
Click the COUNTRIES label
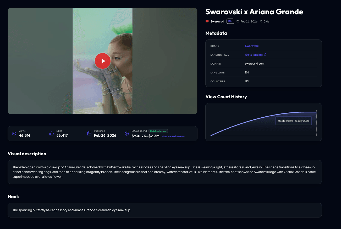218,82
